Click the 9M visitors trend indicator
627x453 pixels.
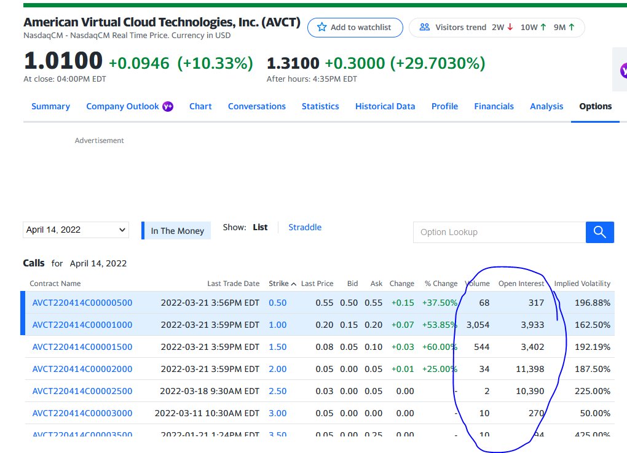tap(564, 27)
